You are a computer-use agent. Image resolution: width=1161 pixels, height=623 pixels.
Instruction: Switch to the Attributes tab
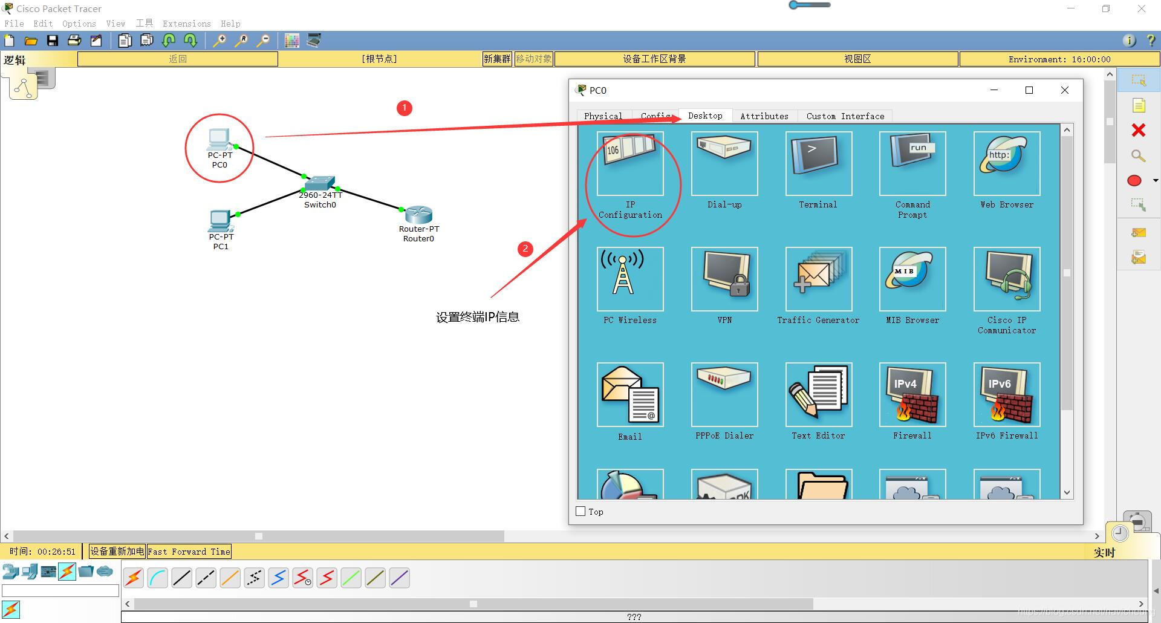click(x=764, y=116)
